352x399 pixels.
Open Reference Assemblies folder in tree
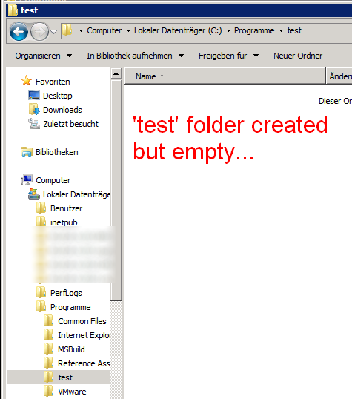coord(84,363)
